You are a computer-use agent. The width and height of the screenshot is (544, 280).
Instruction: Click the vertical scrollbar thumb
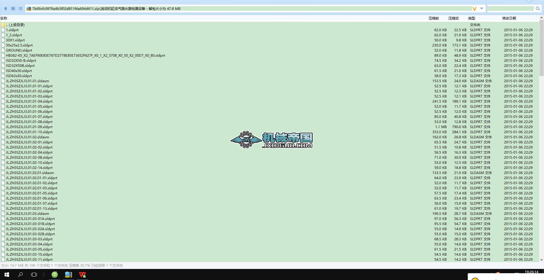(541, 48)
